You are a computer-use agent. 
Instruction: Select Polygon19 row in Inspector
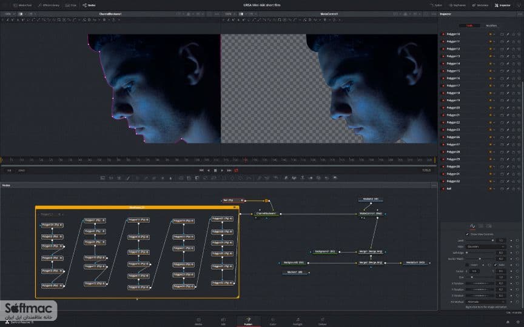(480, 101)
